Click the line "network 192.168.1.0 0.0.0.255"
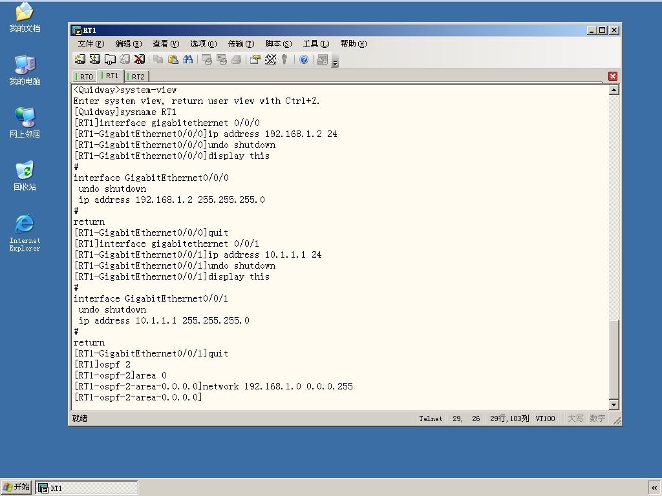Viewport: 662px width, 496px height. point(278,386)
